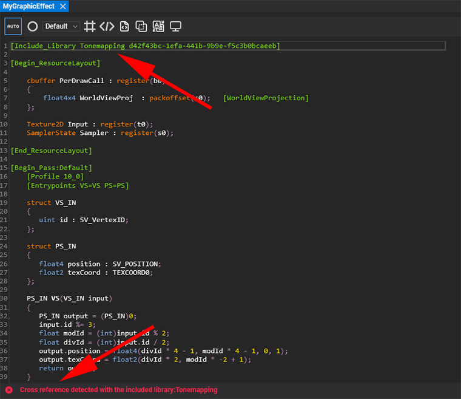
Task: Click the translate text icon
Action: coord(158,26)
